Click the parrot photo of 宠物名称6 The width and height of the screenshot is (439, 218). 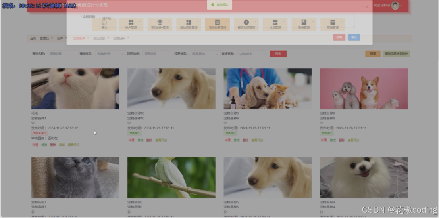click(x=171, y=178)
